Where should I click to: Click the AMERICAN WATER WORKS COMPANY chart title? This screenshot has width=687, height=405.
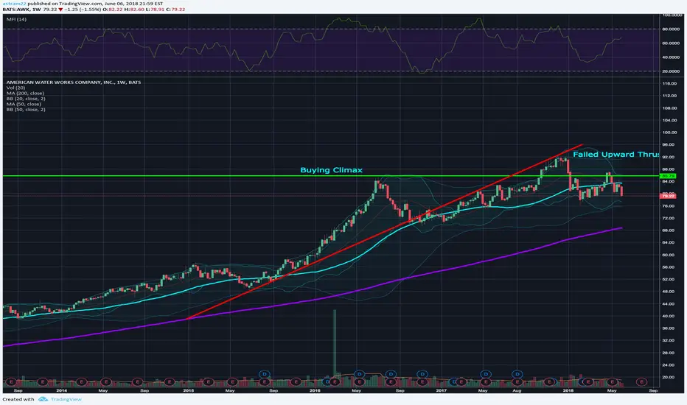click(74, 82)
